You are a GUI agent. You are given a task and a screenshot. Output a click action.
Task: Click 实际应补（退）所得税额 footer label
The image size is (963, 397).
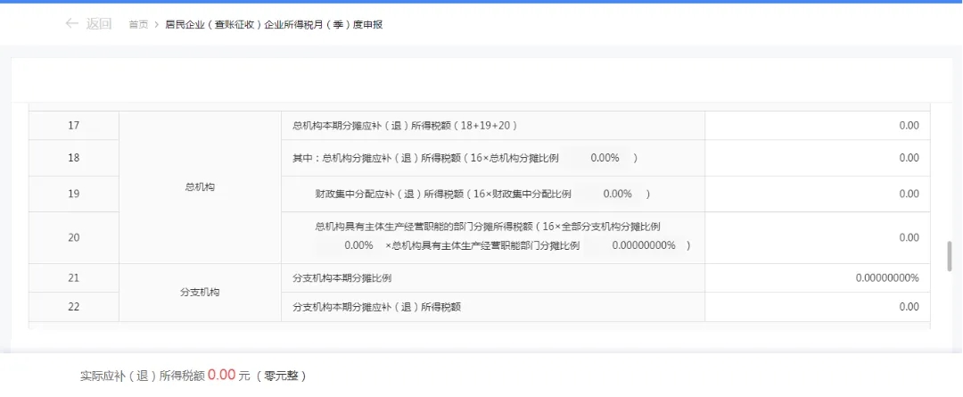click(143, 376)
